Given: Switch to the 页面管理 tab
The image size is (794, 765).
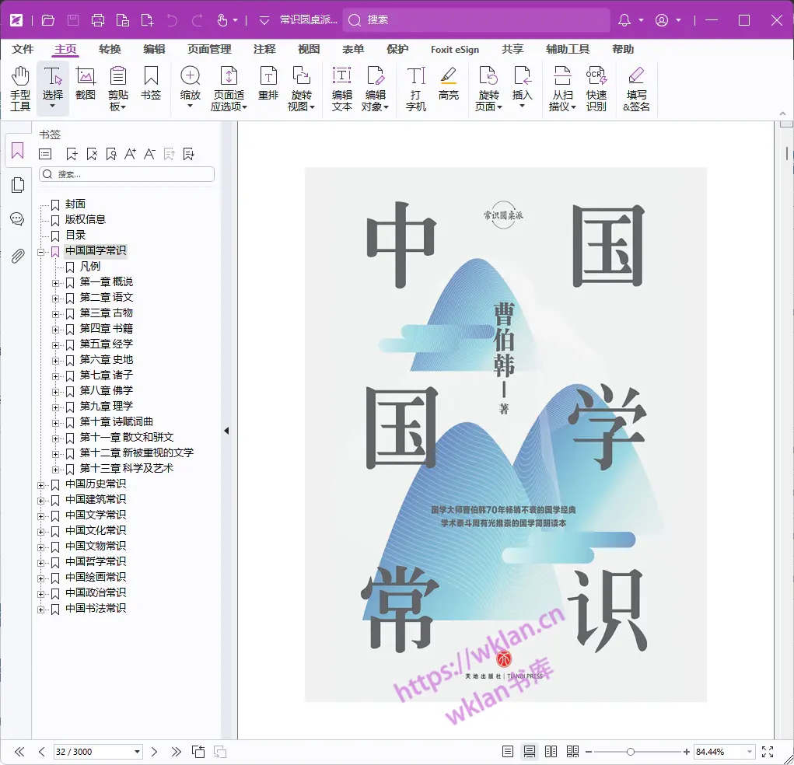Looking at the screenshot, I should pyautogui.click(x=209, y=49).
